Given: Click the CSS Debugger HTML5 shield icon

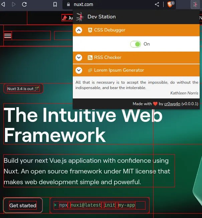Looking at the screenshot, I should [90, 30].
